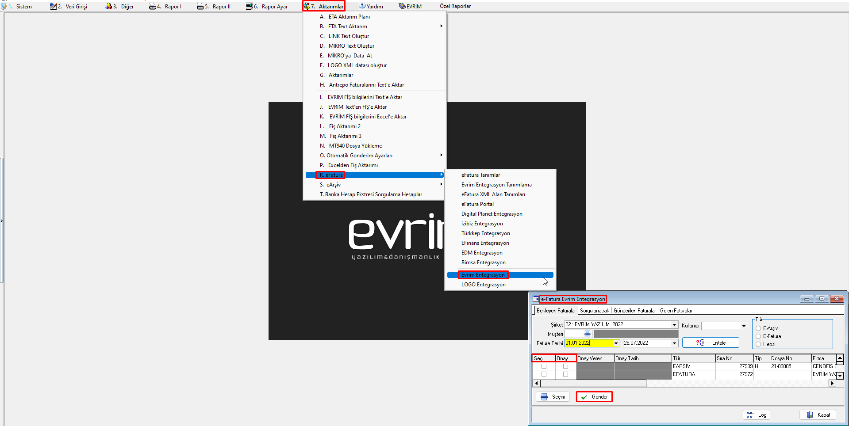Open start Fatura Tarihi date dropdown
Image resolution: width=849 pixels, height=426 pixels.
[616, 343]
